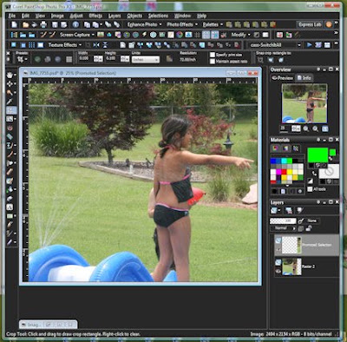Open the Palettes dropdown
This screenshot has width=347, height=342.
point(213,24)
